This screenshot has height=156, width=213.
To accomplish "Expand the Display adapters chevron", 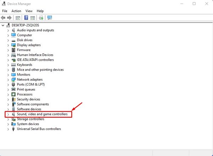I will pyautogui.click(x=8, y=45).
